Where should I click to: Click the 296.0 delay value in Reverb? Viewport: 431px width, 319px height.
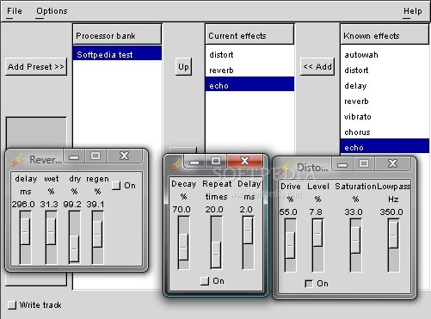[23, 205]
